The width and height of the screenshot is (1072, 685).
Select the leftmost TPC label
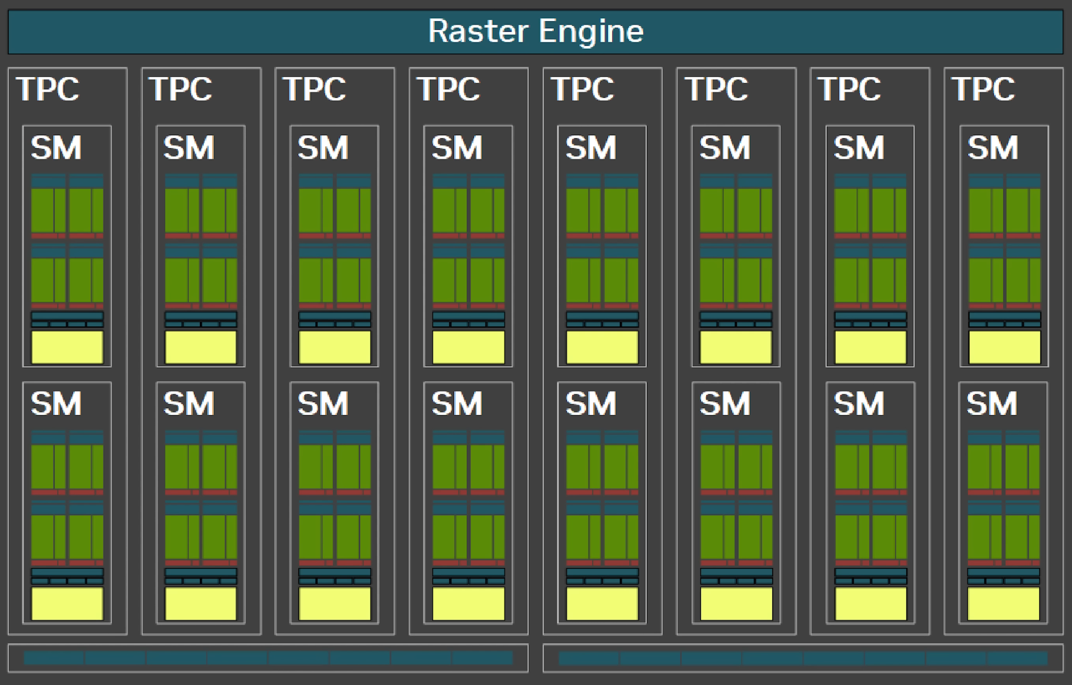pos(48,89)
